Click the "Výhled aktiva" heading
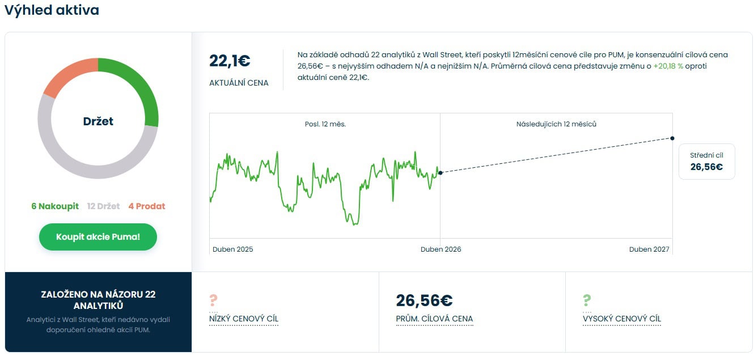Screen dimensions: 754x356 [x=52, y=10]
